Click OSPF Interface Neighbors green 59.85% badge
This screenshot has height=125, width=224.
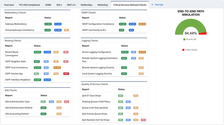tap(38, 80)
